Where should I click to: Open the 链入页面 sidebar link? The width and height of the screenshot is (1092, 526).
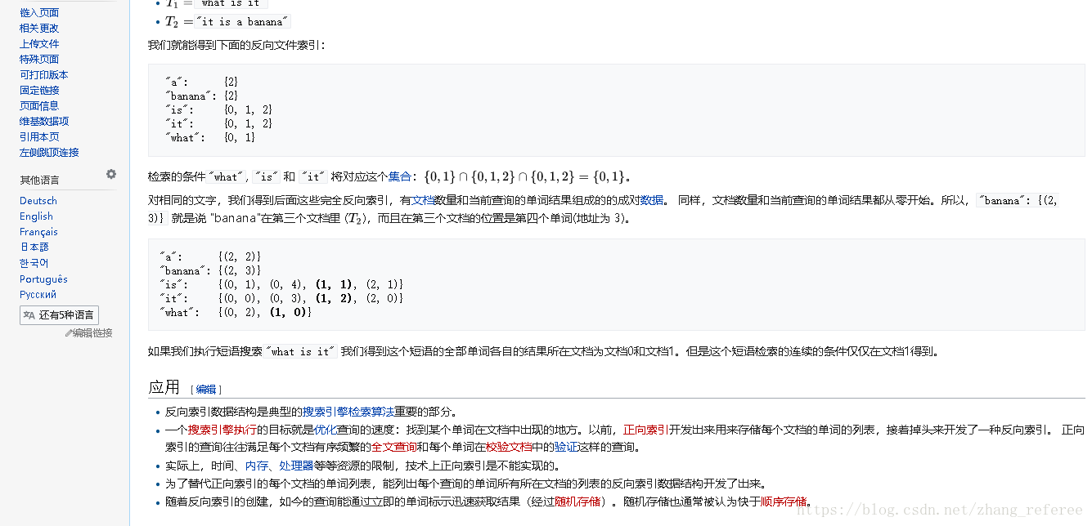pos(39,13)
